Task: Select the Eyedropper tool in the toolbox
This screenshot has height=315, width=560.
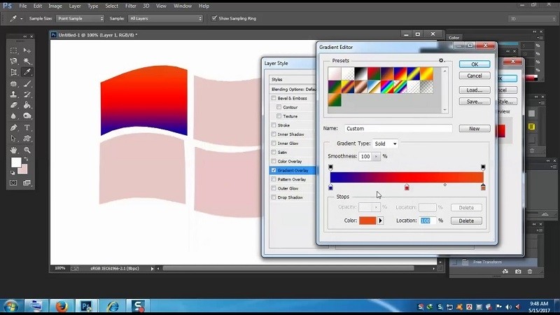Action: [27, 72]
